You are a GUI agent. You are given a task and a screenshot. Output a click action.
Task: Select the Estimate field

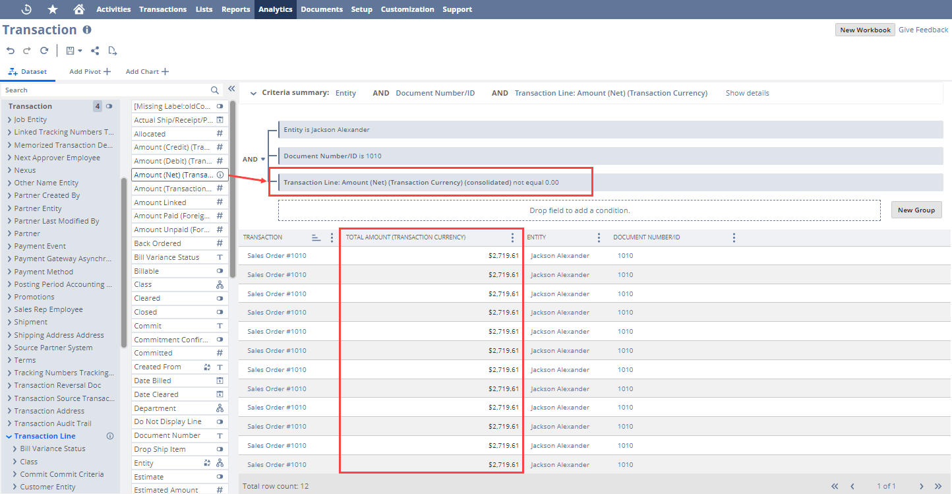pos(180,477)
